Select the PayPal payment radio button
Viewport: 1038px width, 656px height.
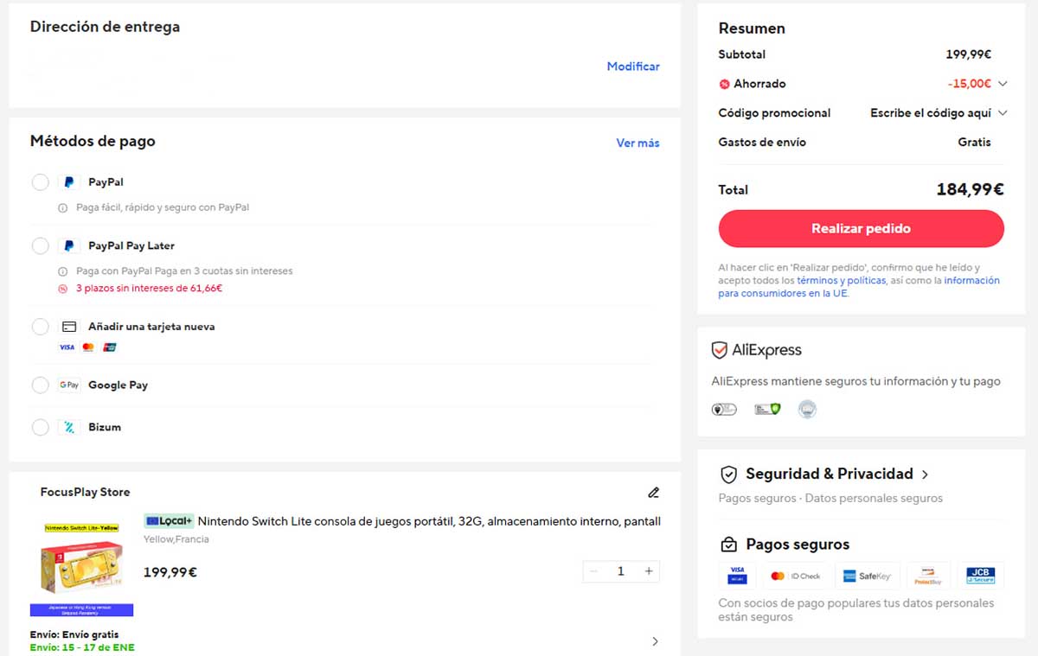pos(40,182)
